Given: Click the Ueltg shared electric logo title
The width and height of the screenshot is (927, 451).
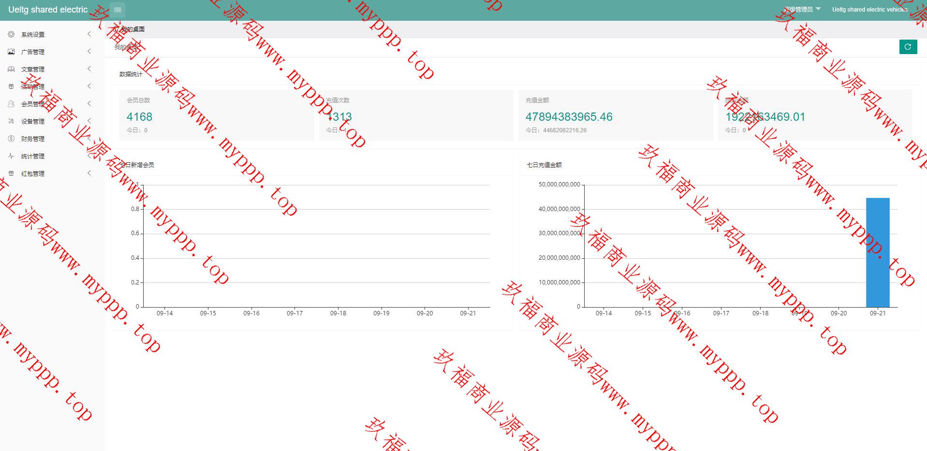Looking at the screenshot, I should click(48, 10).
